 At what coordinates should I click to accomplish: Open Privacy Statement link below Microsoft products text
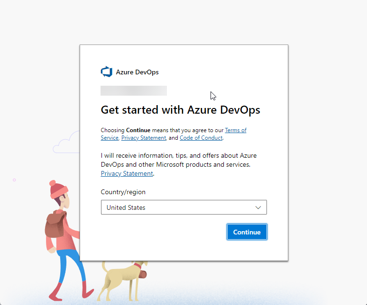pyautogui.click(x=127, y=174)
